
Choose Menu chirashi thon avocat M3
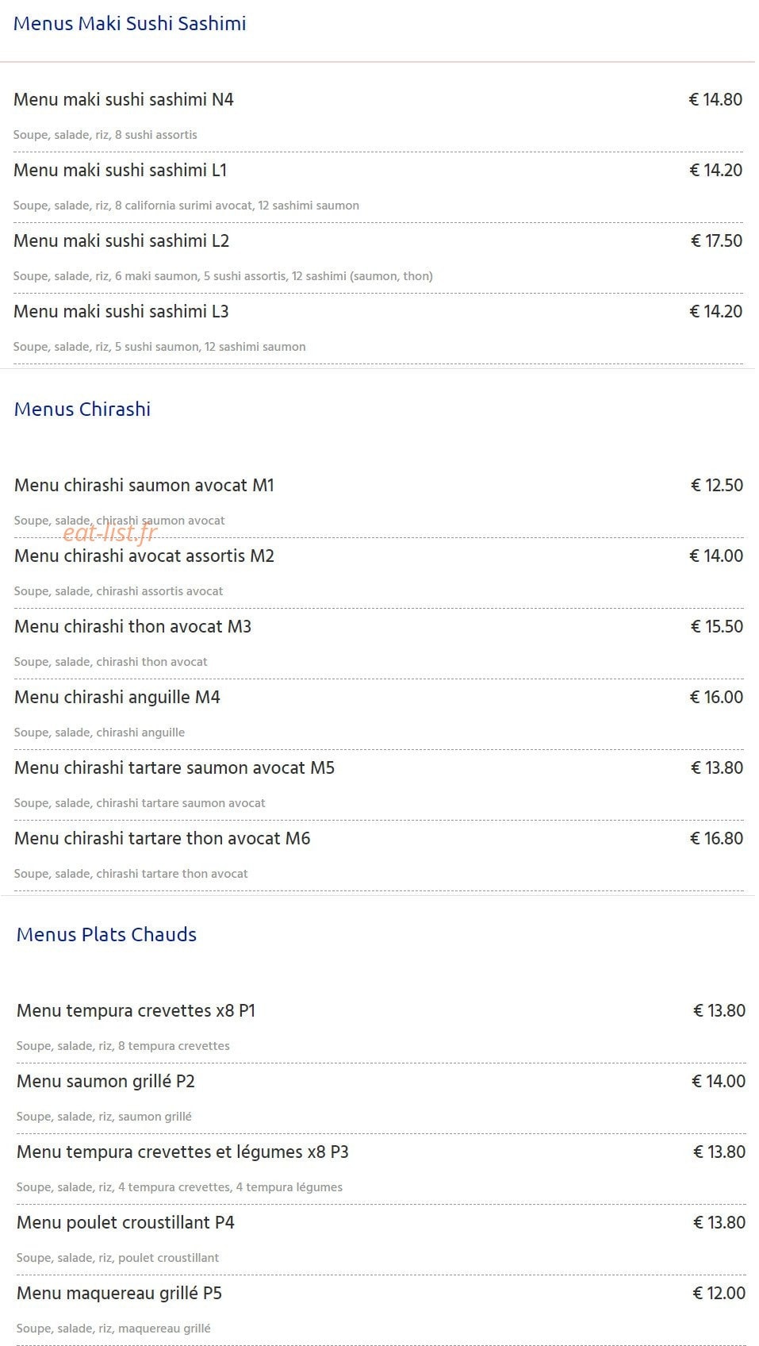pos(132,627)
